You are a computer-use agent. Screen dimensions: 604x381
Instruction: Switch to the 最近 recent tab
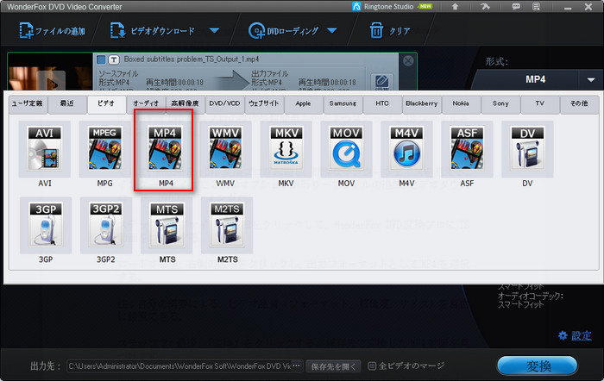click(67, 104)
